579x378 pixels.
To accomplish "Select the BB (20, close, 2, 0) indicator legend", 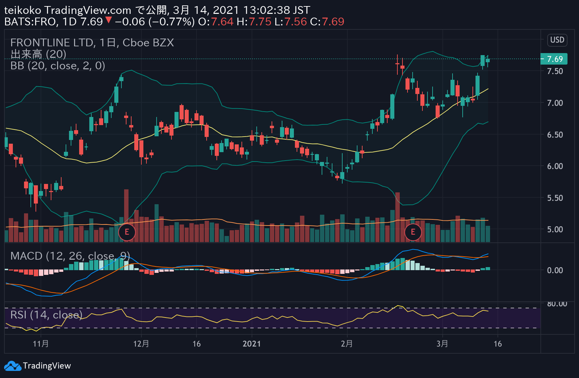I will (58, 66).
